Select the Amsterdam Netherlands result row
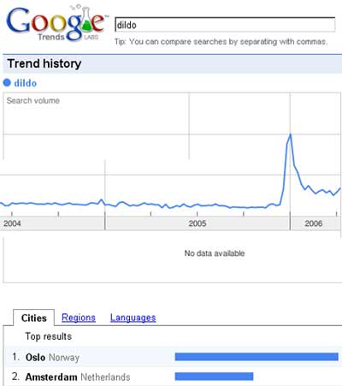The width and height of the screenshot is (342, 386). [174, 377]
